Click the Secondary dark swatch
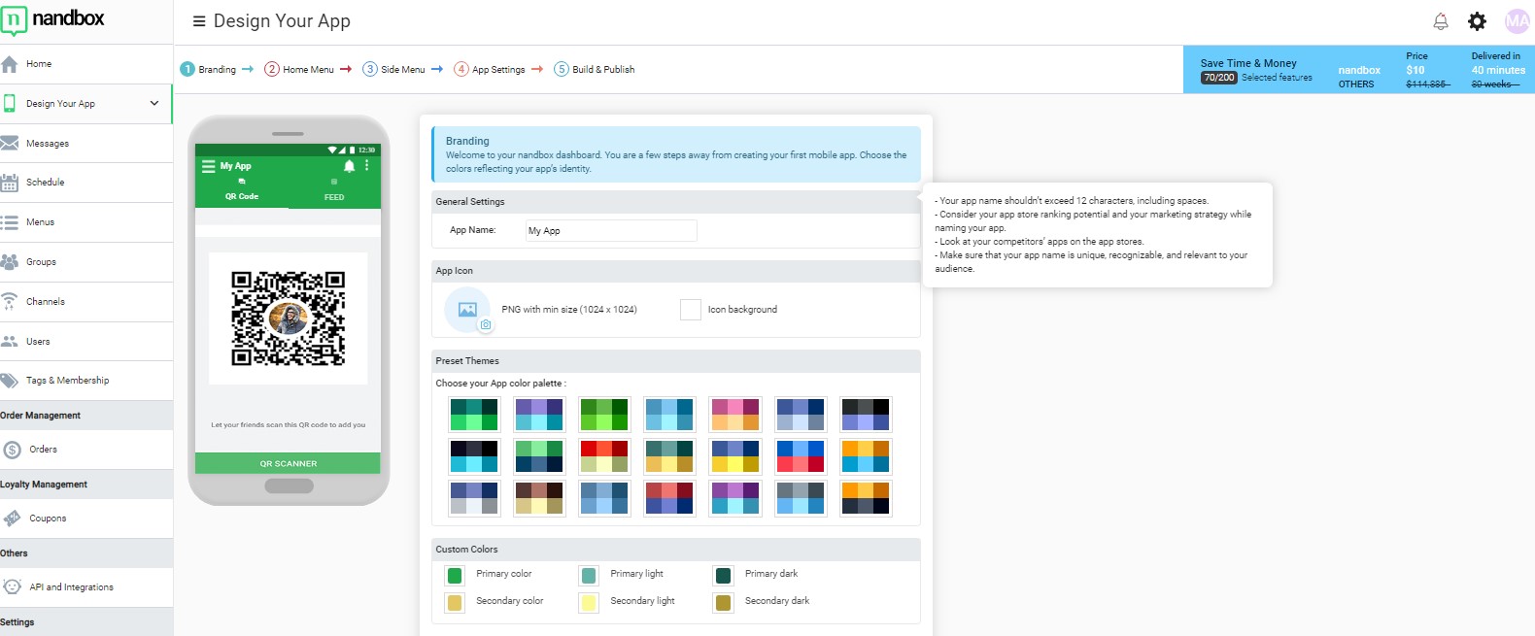This screenshot has height=636, width=1535. tap(724, 603)
